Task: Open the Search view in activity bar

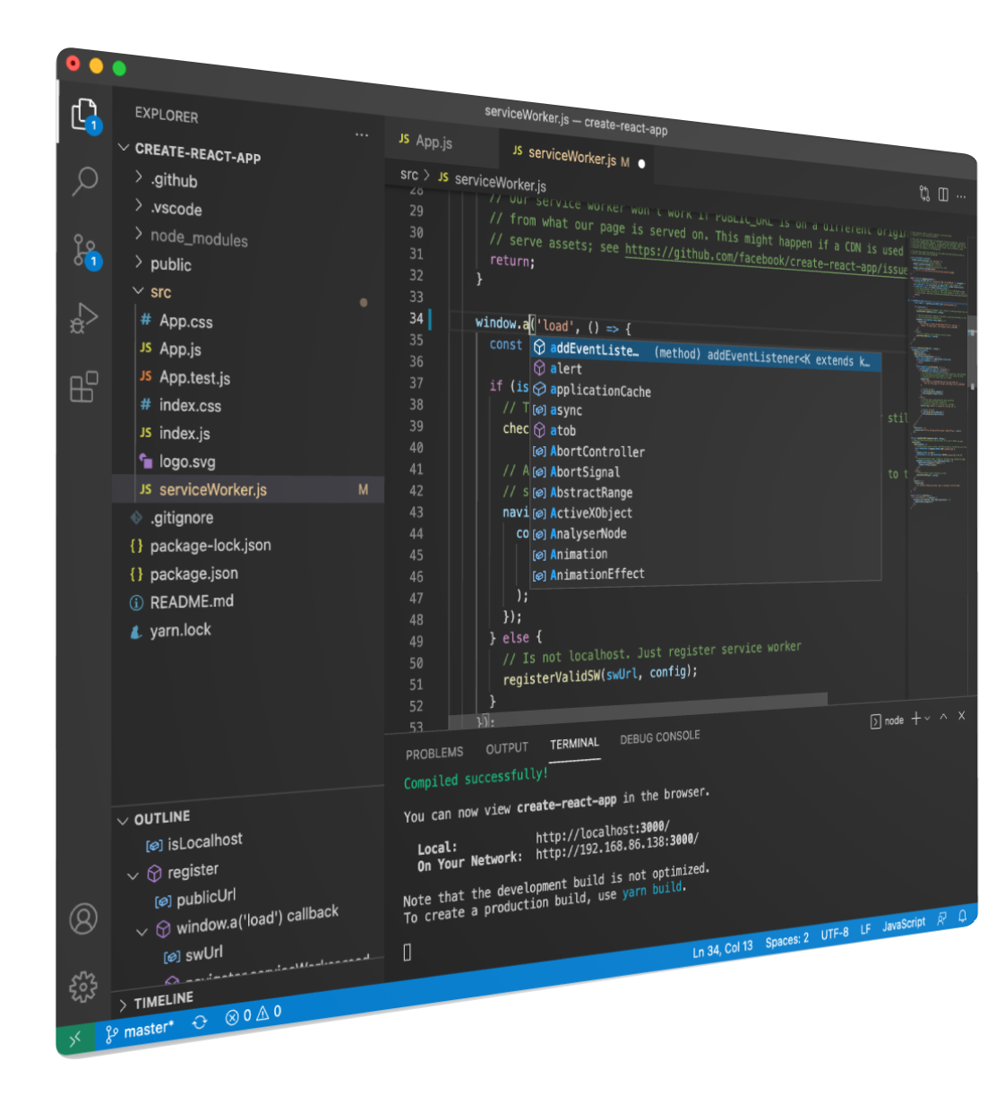Action: (85, 181)
